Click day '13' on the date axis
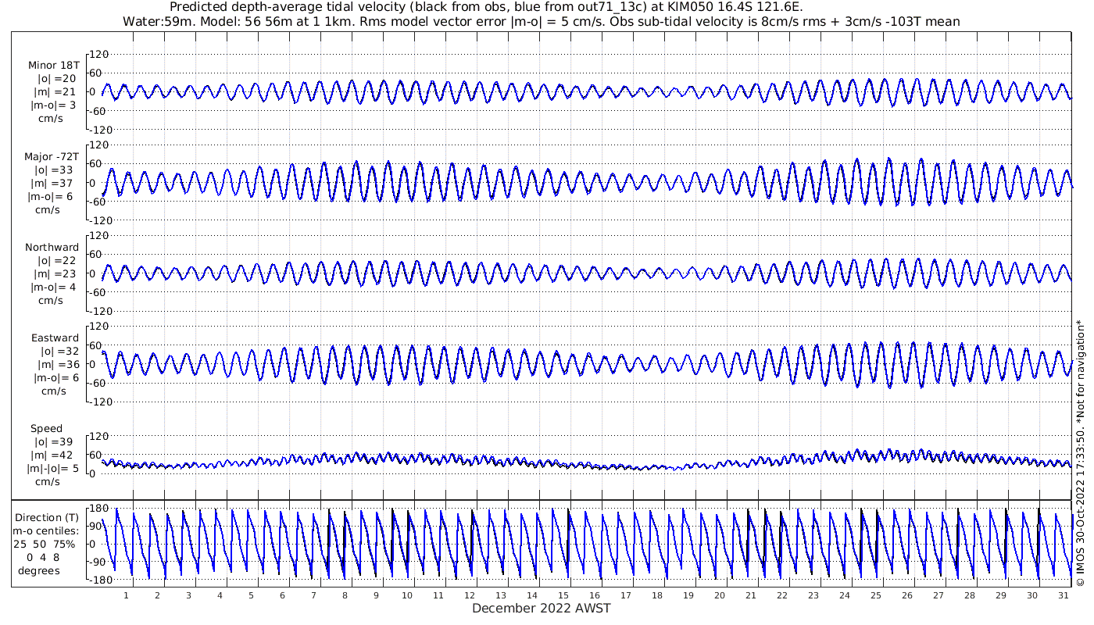The width and height of the screenshot is (1094, 625). coord(501,595)
